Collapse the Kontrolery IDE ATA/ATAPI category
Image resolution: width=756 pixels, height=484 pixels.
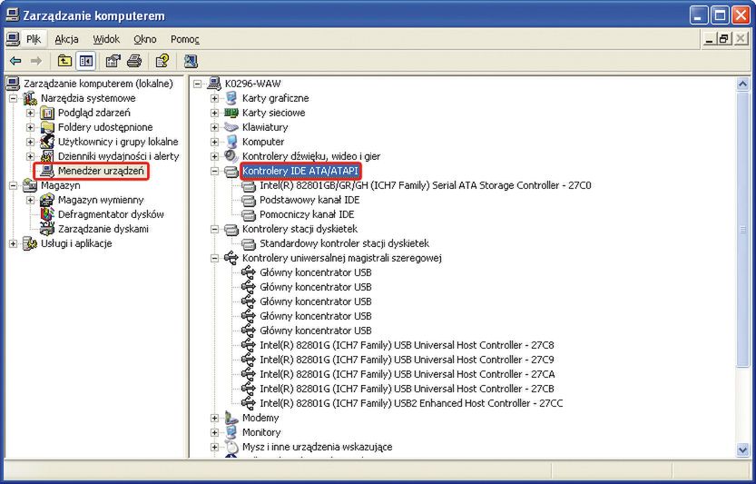(x=214, y=171)
